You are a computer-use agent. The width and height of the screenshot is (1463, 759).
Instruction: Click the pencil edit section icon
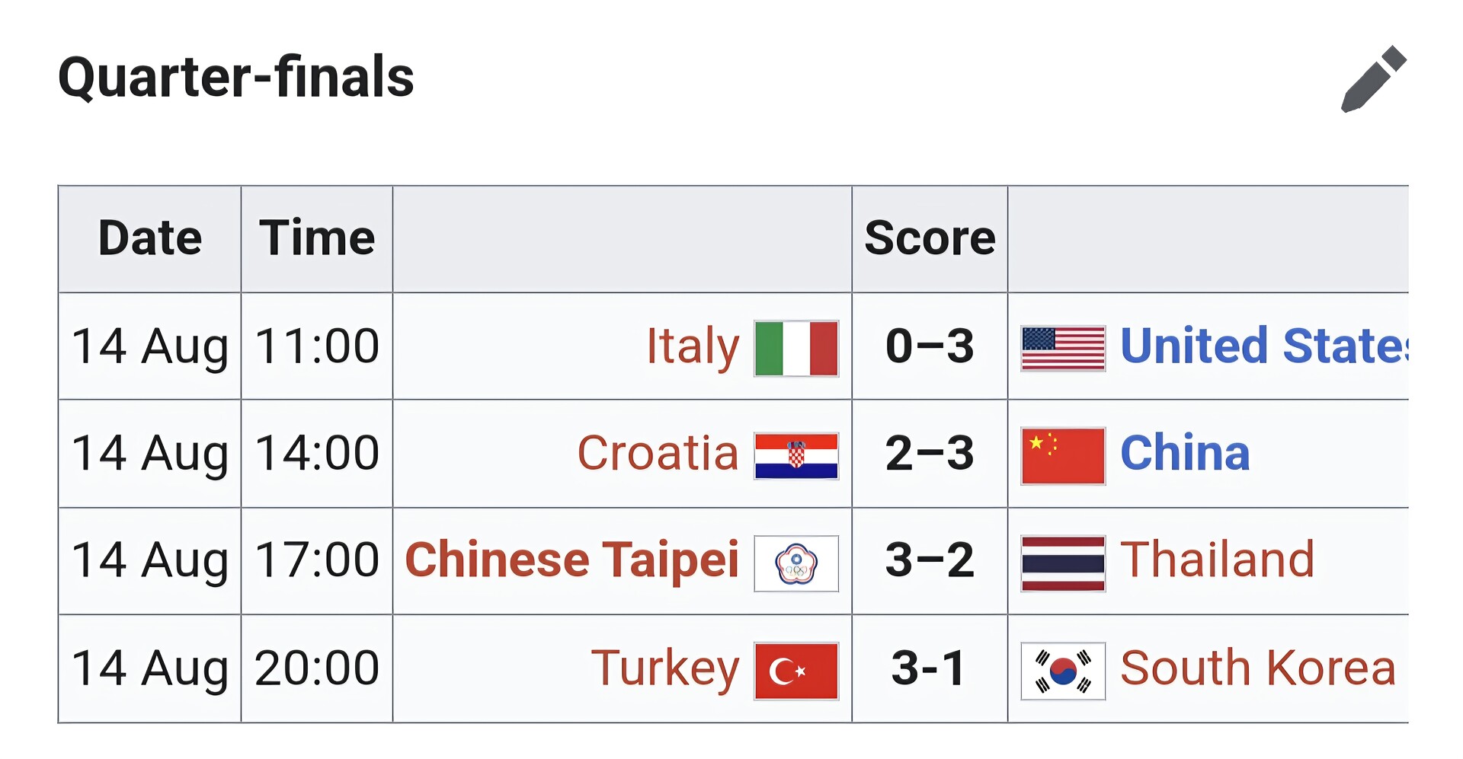[x=1374, y=79]
